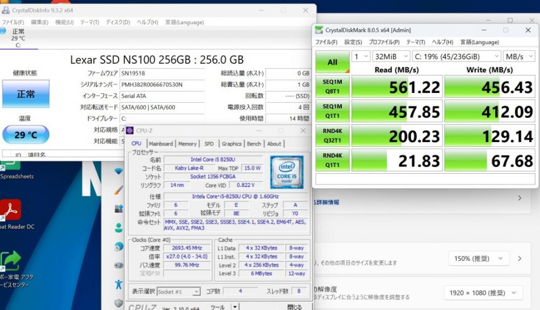Viewport: 540px width, 310px height.
Task: Open CrystalDiskInfo 機能(U) menu
Action: pos(64,22)
